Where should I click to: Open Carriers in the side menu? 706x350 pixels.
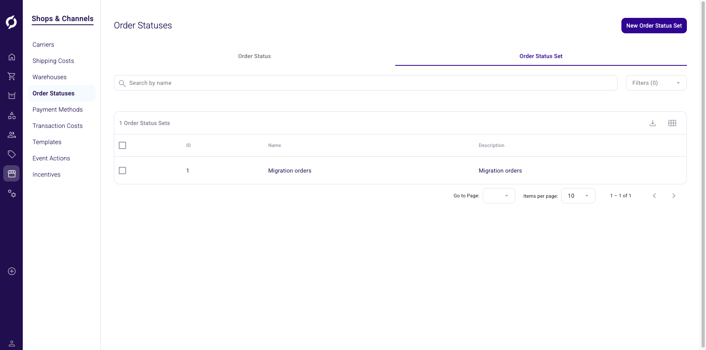point(43,45)
